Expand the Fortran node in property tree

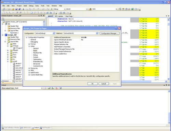click(29, 44)
